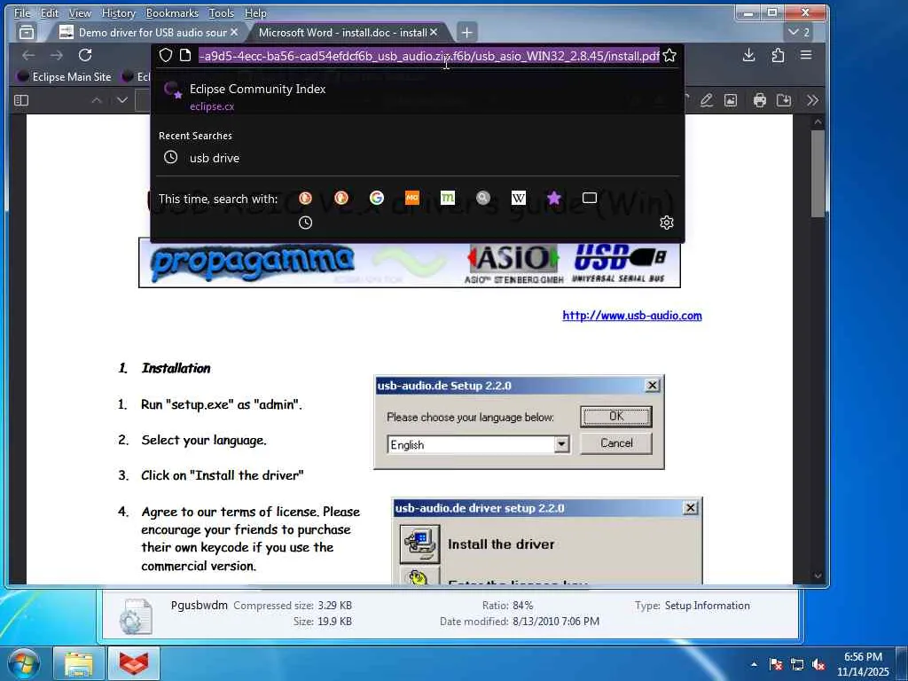This screenshot has width=908, height=681.
Task: Select the PDF draw pen tool
Action: point(706,100)
